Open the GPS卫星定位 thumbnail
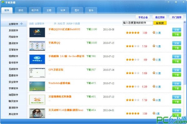The height and width of the screenshot is (124, 187). pos(37,73)
